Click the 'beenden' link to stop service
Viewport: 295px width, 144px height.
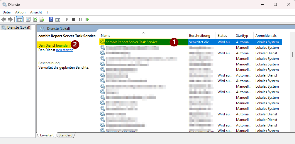coord(63,46)
